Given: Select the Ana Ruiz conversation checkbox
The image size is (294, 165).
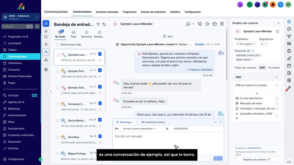Looking at the screenshot, I should [x=58, y=137].
